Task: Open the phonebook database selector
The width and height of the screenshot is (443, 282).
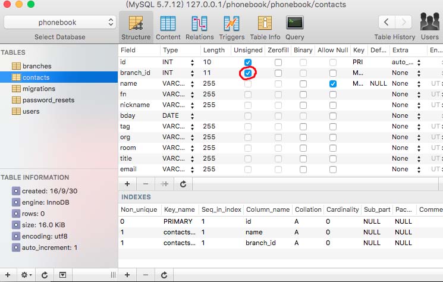Action: pos(60,23)
